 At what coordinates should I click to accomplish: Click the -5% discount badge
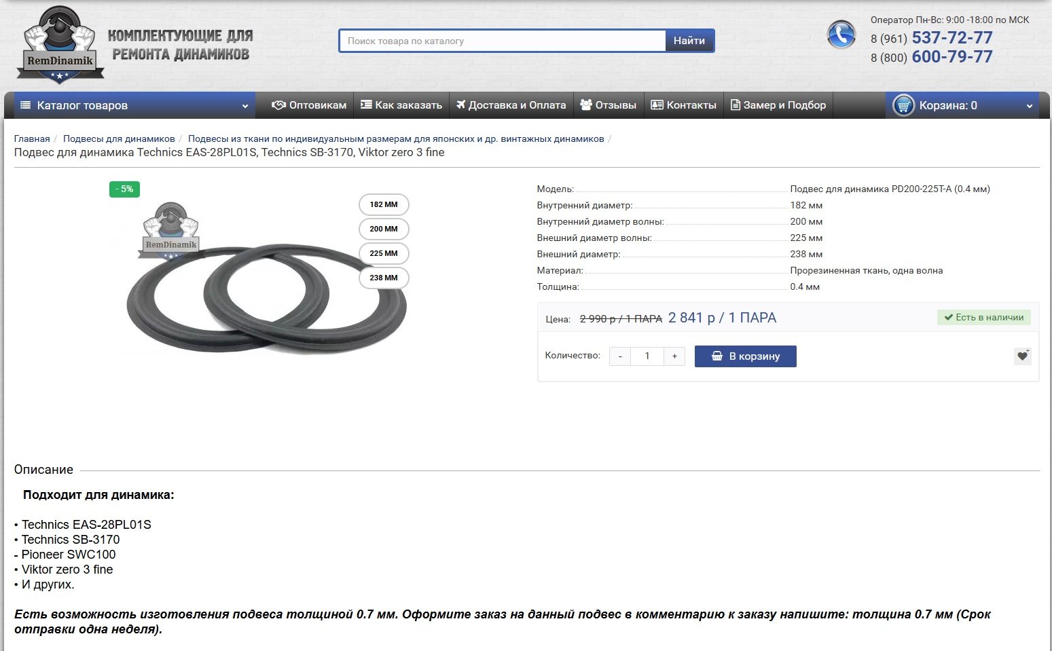click(x=124, y=189)
